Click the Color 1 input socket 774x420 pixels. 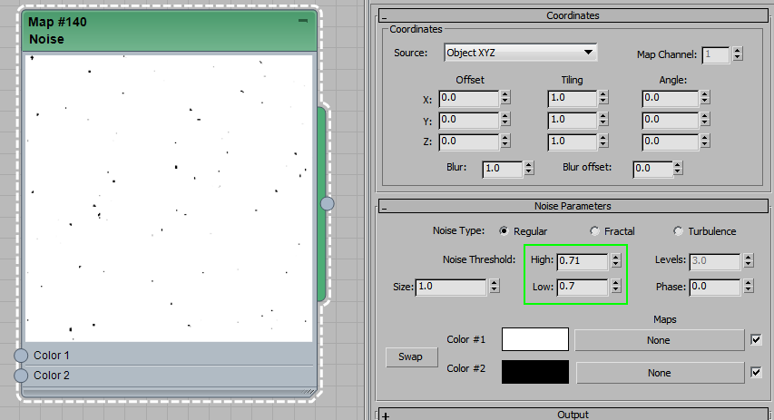[x=21, y=355]
